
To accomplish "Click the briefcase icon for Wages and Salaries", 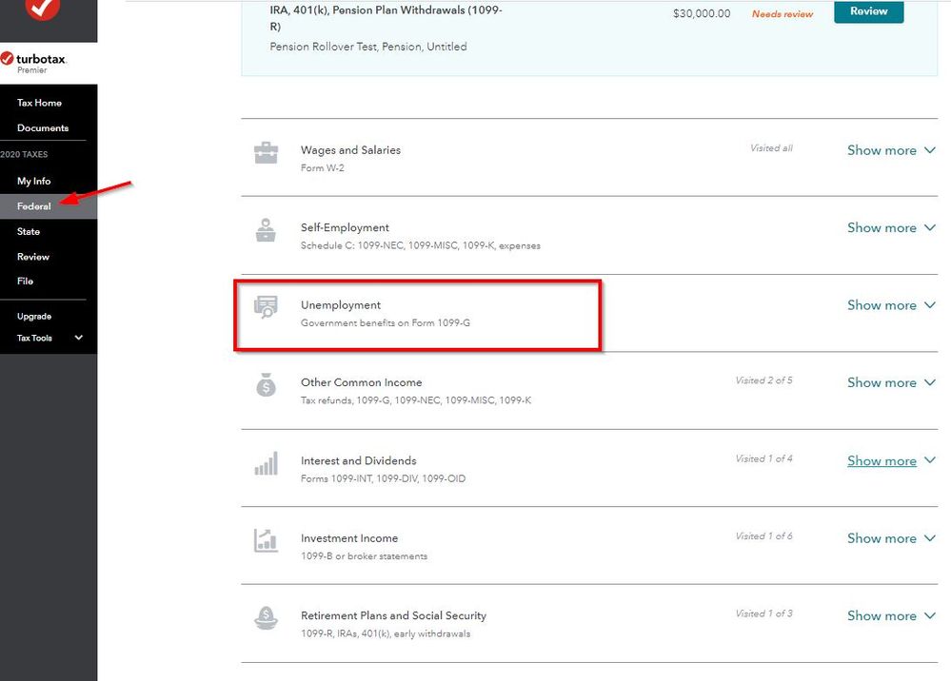I will [x=266, y=153].
